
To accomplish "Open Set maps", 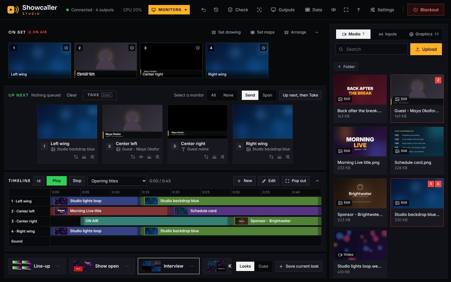I will coord(262,32).
